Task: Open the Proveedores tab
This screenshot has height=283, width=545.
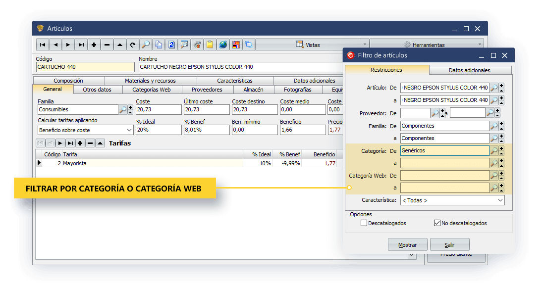Action: [x=207, y=90]
